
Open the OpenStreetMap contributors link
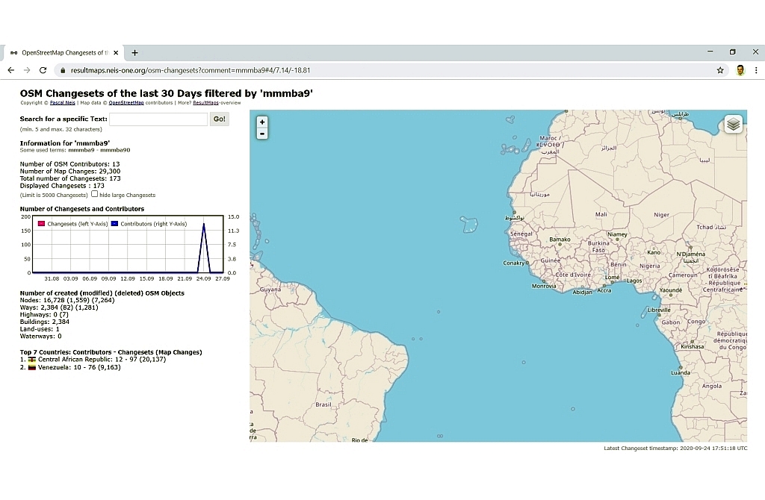click(x=126, y=103)
